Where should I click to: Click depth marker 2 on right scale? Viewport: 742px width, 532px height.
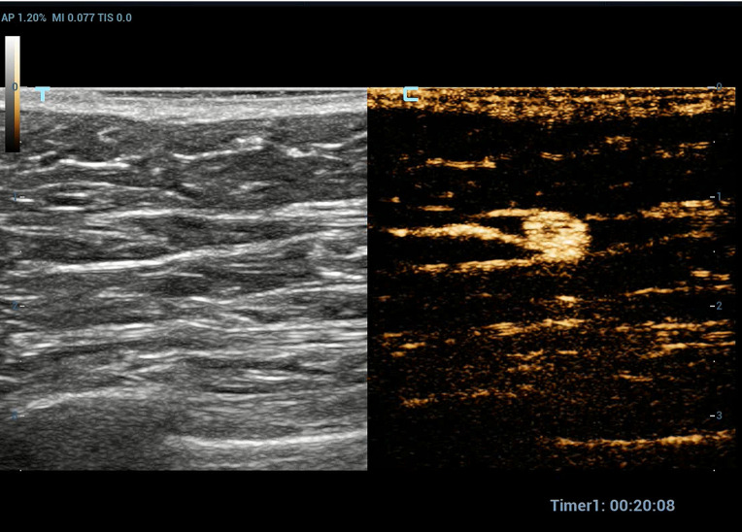[x=718, y=306]
